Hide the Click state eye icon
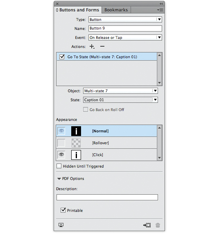 (x=61, y=154)
